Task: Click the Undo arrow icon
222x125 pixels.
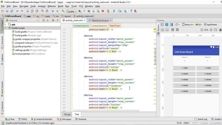Action: [x=17, y=11]
